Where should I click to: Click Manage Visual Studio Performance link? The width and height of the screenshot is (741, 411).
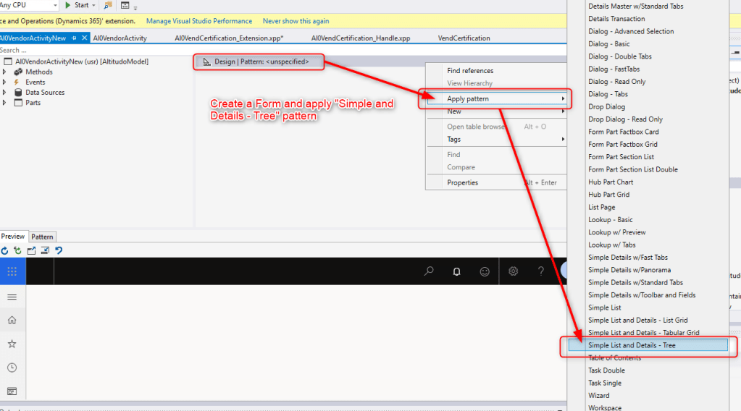[199, 21]
